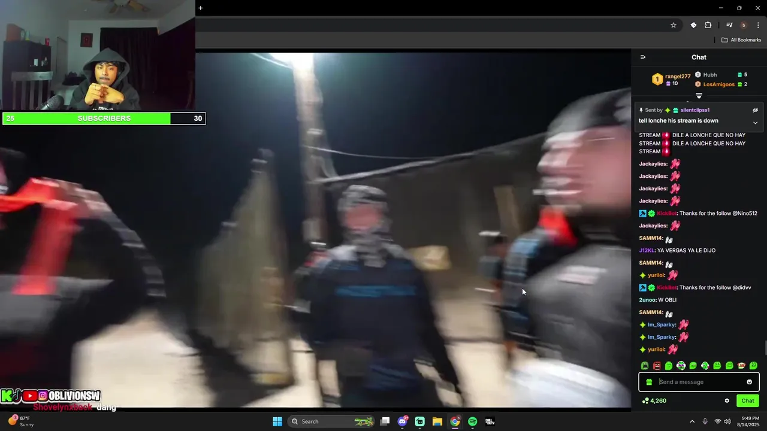Image resolution: width=767 pixels, height=431 pixels.
Task: Open Chrome media controls icon
Action: click(729, 25)
